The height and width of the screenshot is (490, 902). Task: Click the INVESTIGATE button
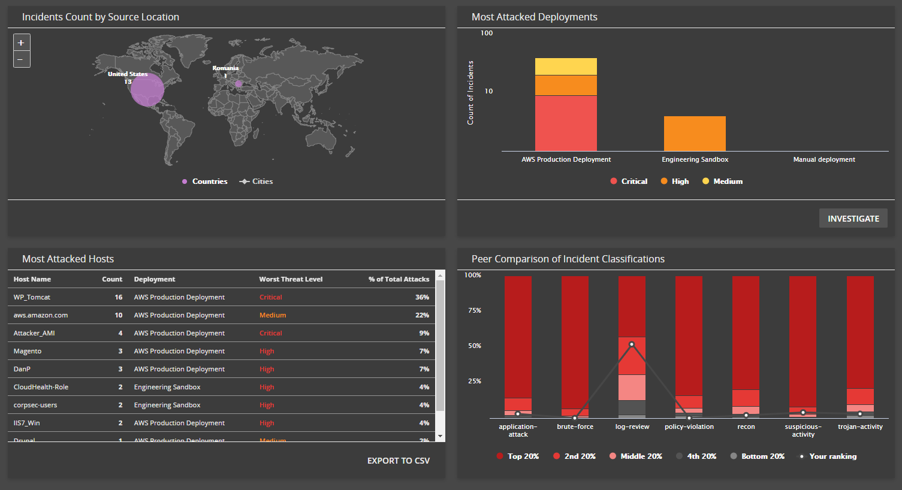pyautogui.click(x=853, y=218)
